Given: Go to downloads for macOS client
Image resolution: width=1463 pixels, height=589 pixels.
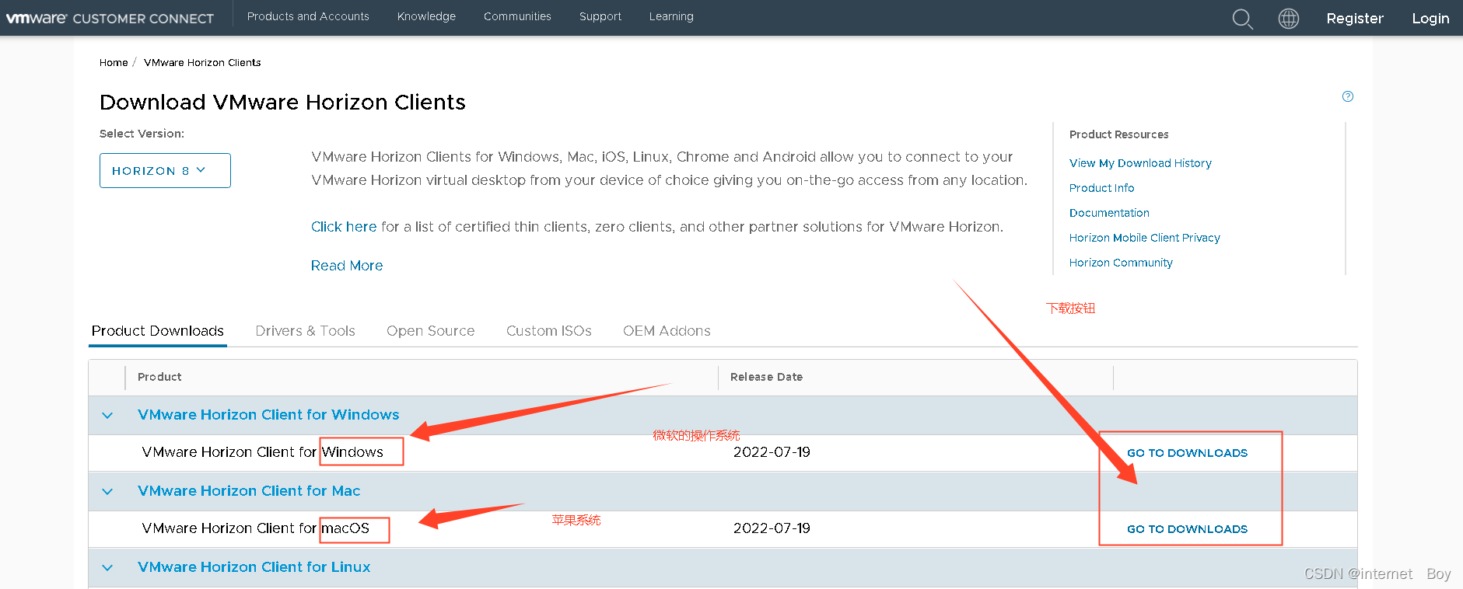Looking at the screenshot, I should point(1187,529).
